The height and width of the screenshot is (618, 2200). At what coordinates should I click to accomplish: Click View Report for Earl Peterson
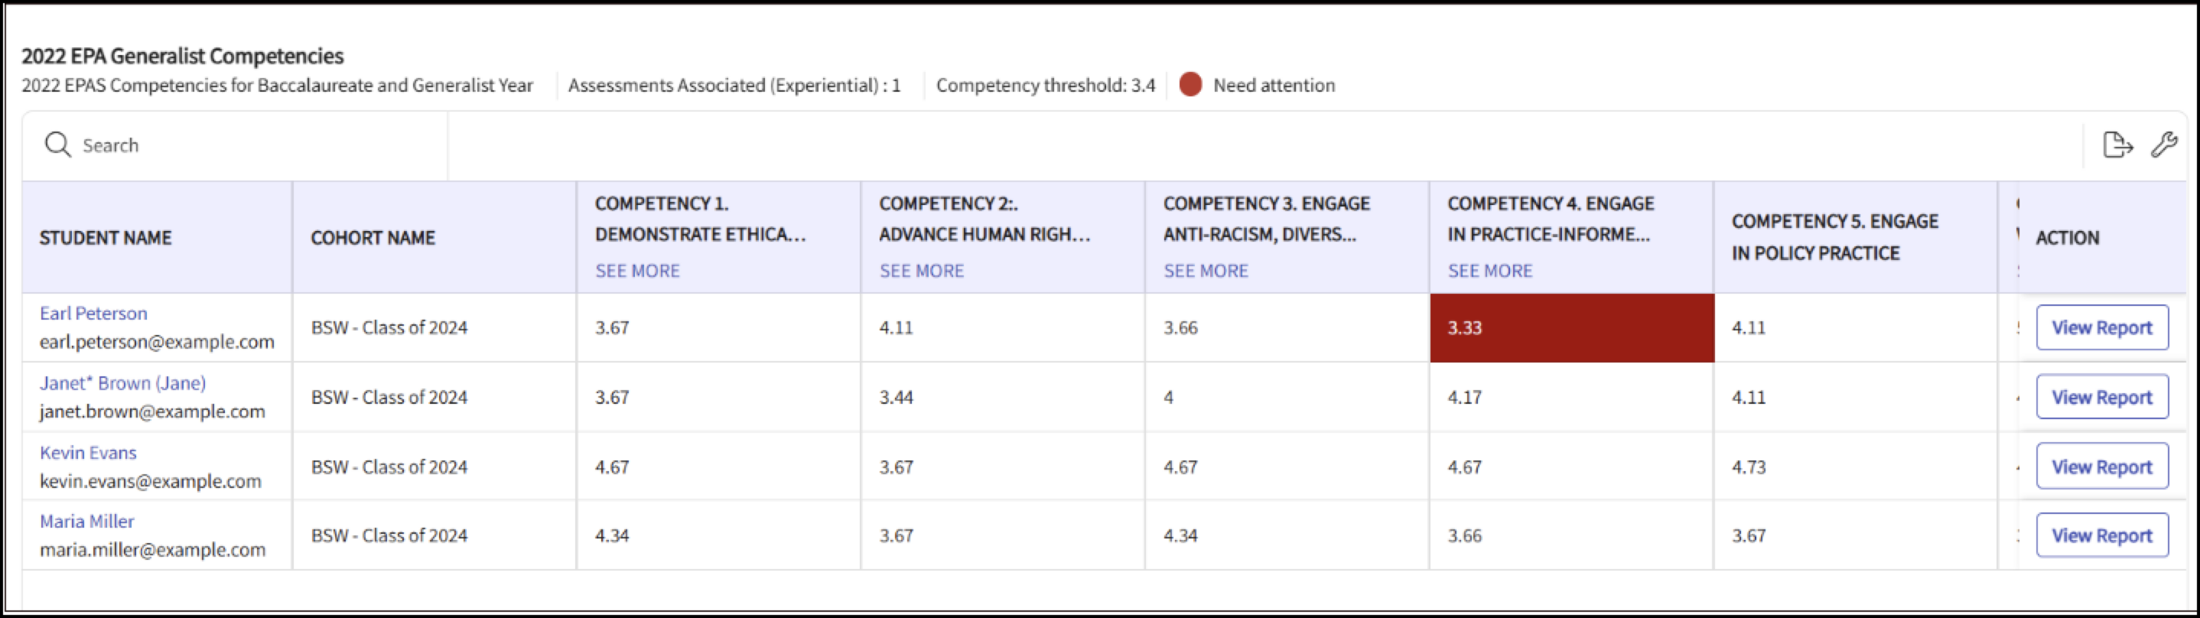click(x=2102, y=328)
